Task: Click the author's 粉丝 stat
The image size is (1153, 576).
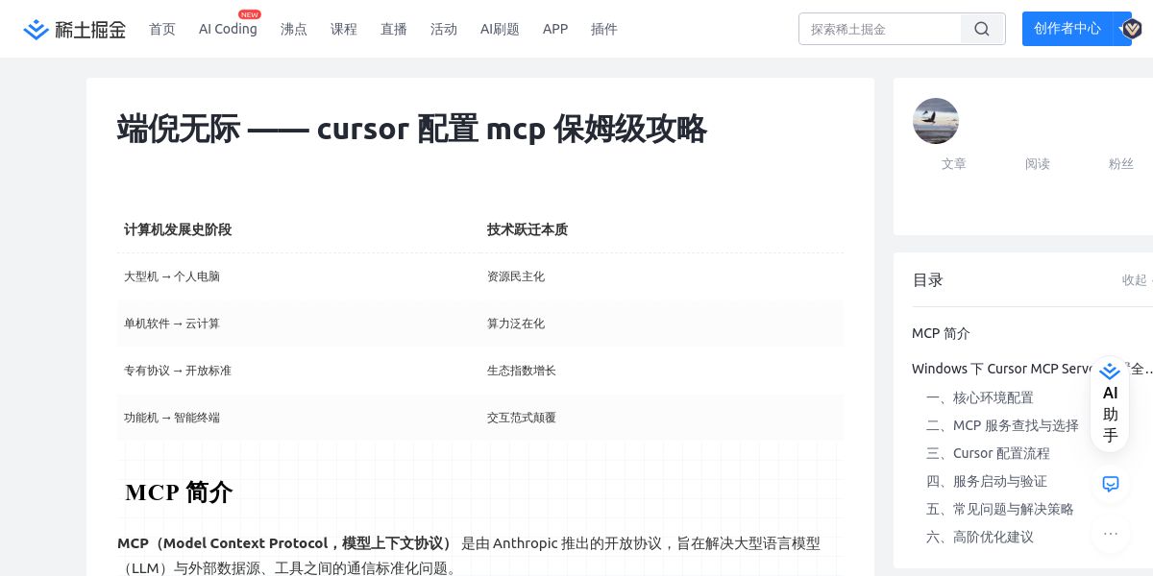Action: pos(1121,164)
